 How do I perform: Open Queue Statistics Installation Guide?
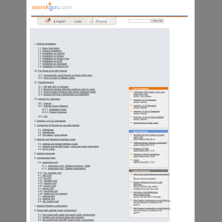[58, 110]
